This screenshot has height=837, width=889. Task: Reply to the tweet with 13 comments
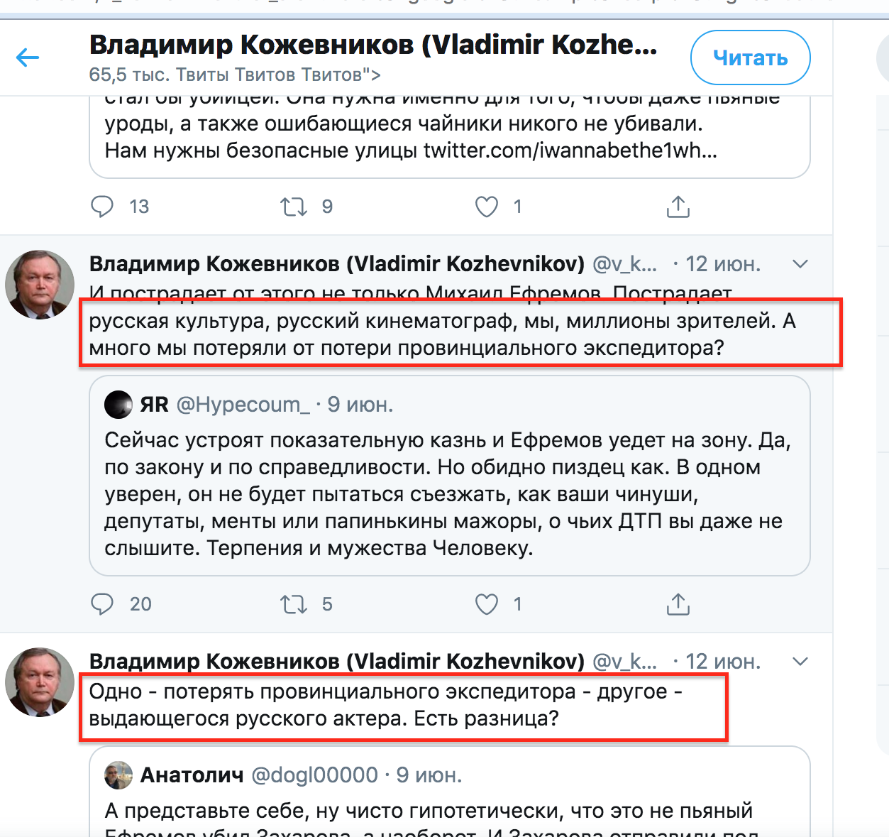tap(102, 207)
